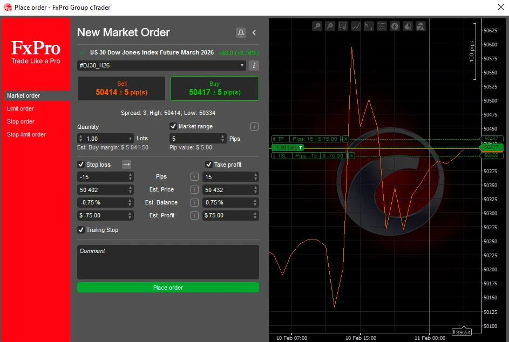Zoom in the chart with plus magnifier
509x342 pixels.
[330, 26]
